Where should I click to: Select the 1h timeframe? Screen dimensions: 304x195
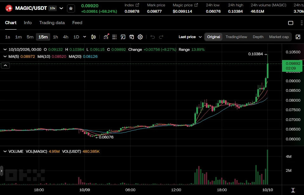click(x=56, y=37)
